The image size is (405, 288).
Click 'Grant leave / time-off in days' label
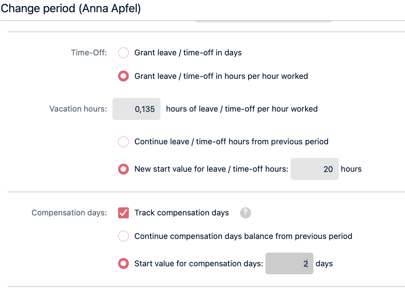point(188,53)
